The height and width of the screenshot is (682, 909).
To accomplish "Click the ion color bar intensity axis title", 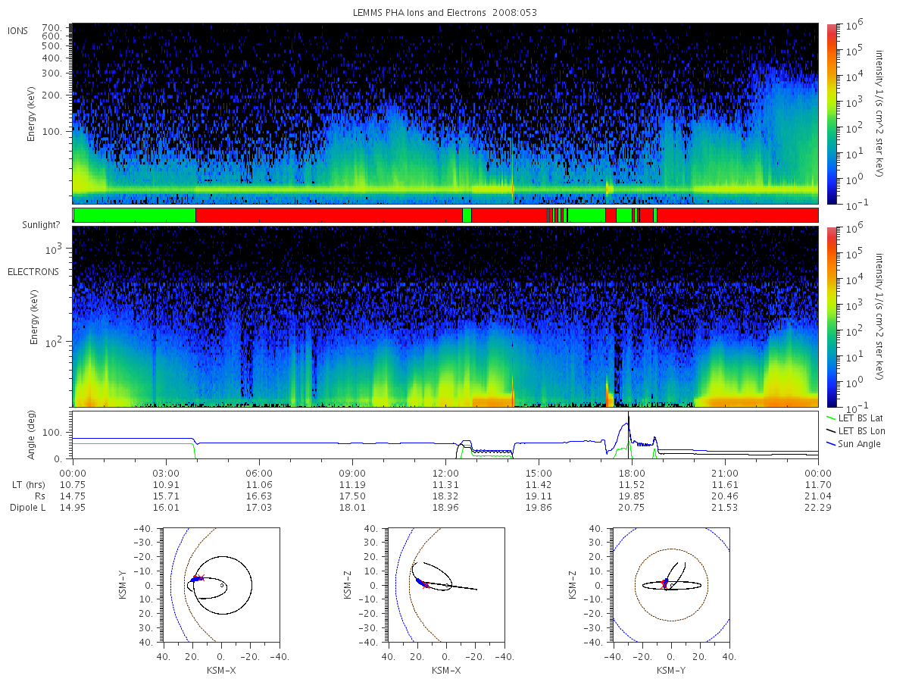I will 880,114.
